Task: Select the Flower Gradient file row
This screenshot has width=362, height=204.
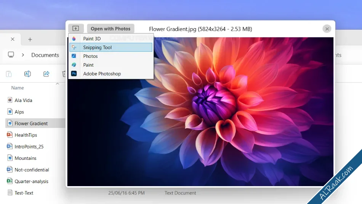Action: [x=35, y=123]
